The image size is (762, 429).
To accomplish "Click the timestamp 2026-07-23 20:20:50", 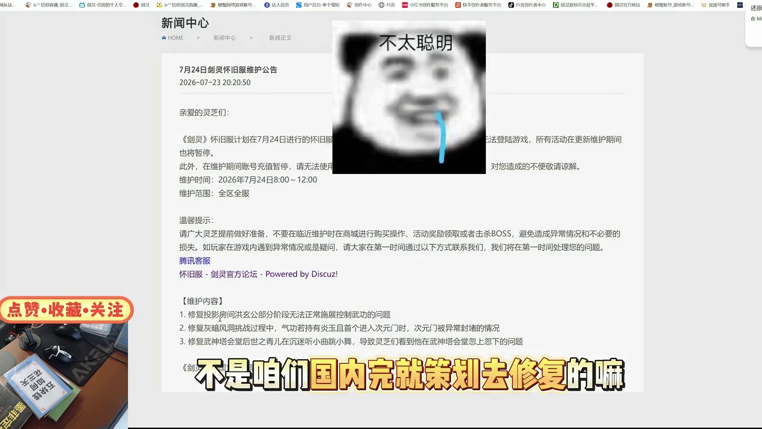I will tap(215, 83).
